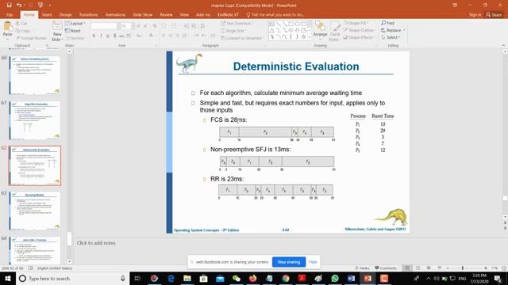Switch to Transitions ribbon tab
This screenshot has height=285, width=508.
point(88,15)
